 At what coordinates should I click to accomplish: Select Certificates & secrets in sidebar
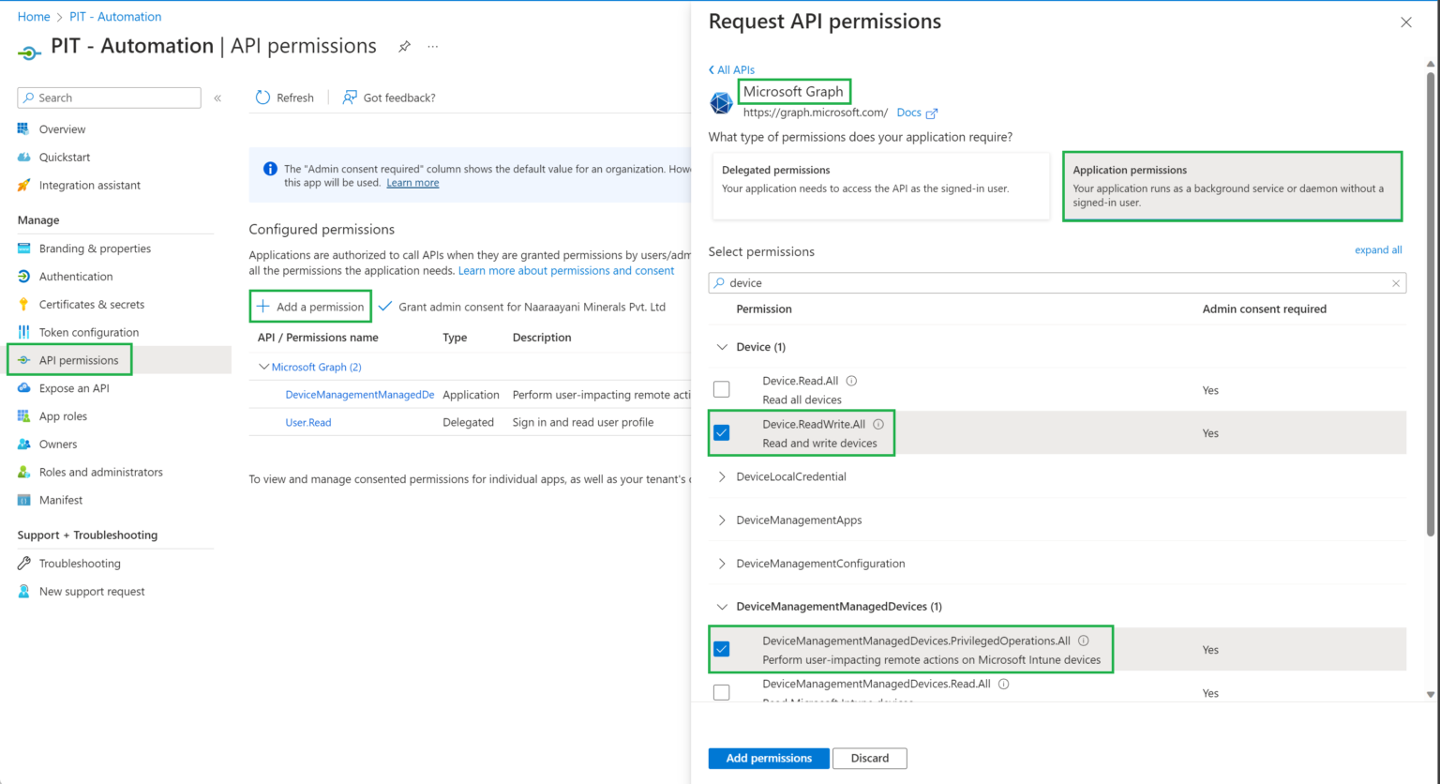(91, 304)
